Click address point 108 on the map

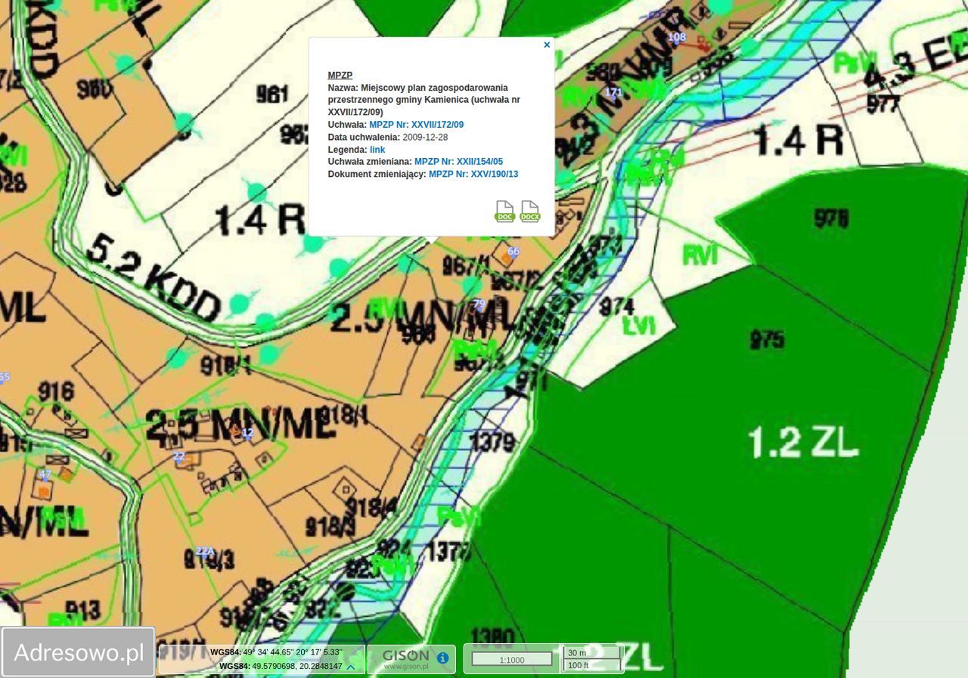click(677, 36)
